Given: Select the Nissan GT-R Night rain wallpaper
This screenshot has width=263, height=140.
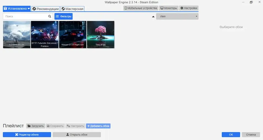Looking at the screenshot, I should click(73, 35).
